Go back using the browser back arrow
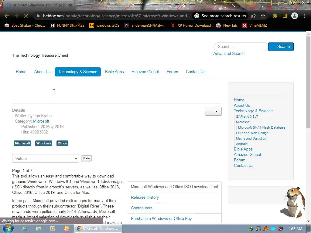 pos(7,16)
